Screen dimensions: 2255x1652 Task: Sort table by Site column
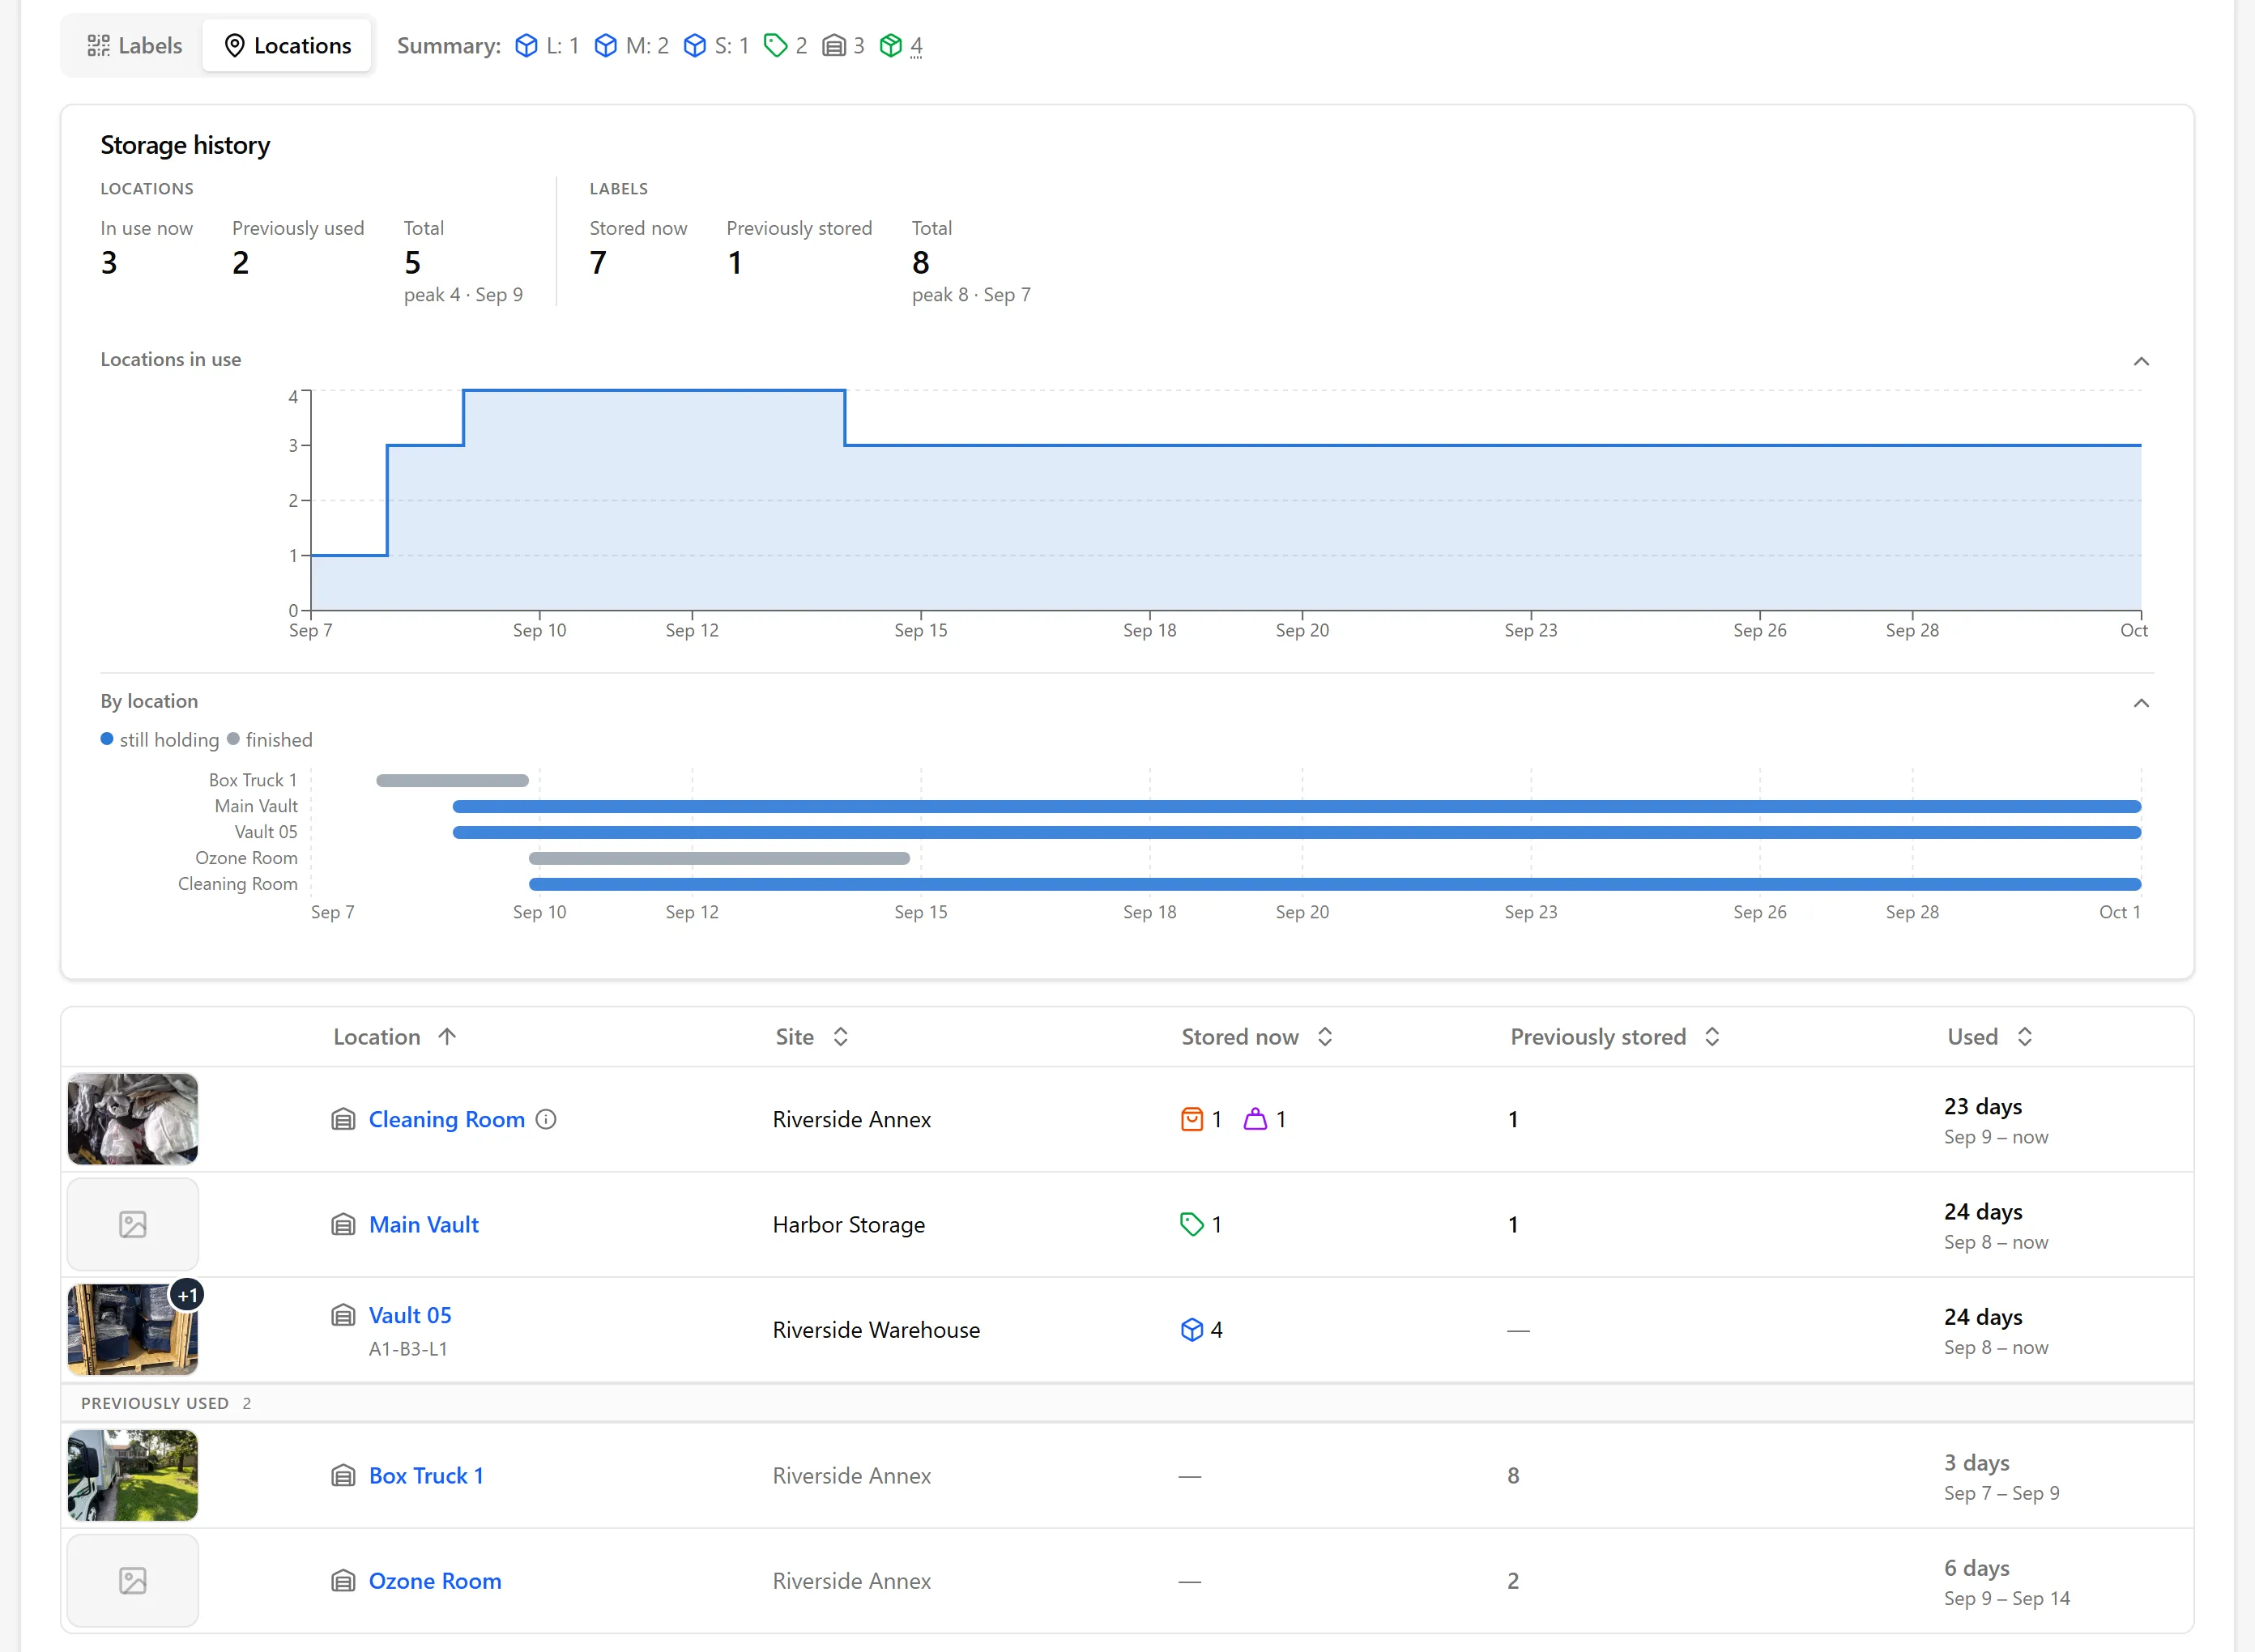[812, 1037]
